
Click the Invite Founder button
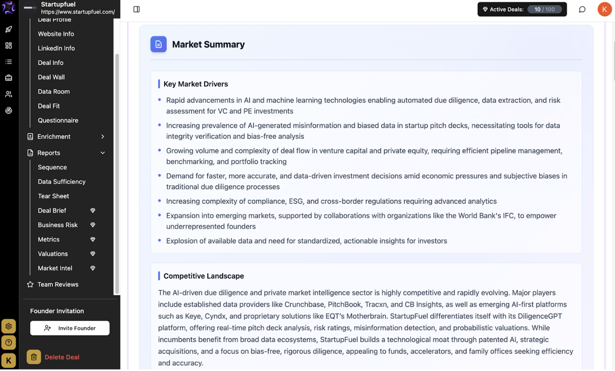[x=70, y=328]
